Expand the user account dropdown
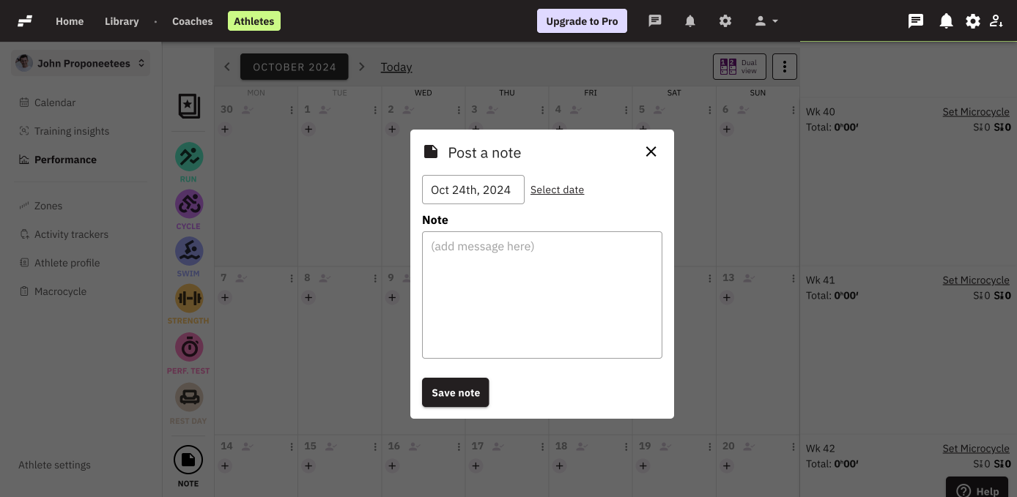 766,21
